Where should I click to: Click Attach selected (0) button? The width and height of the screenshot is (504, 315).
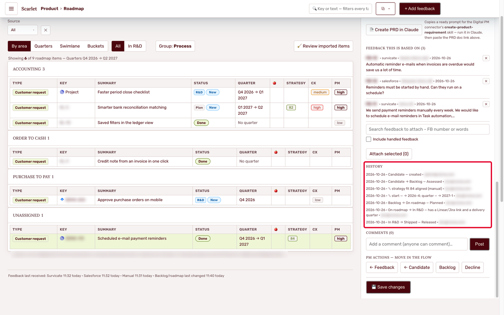389,154
